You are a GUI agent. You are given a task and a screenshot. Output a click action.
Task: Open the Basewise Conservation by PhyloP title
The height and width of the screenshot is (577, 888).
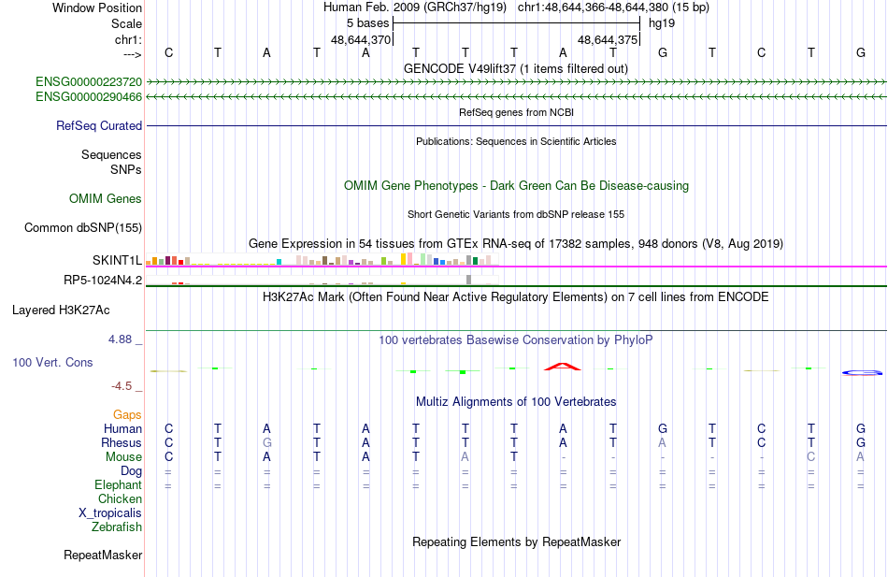pyautogui.click(x=516, y=340)
